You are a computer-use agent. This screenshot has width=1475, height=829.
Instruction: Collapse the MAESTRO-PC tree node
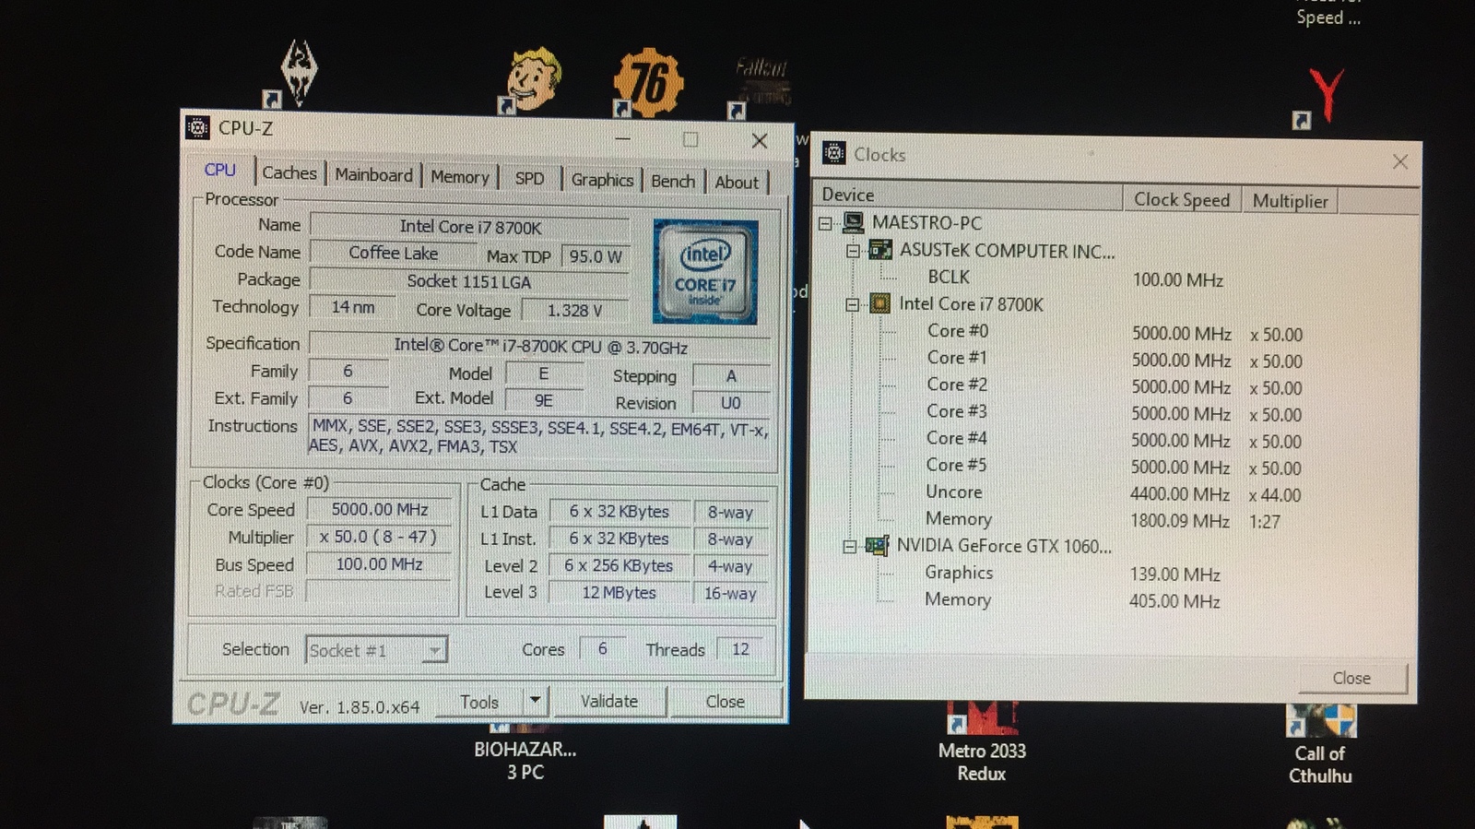[825, 223]
